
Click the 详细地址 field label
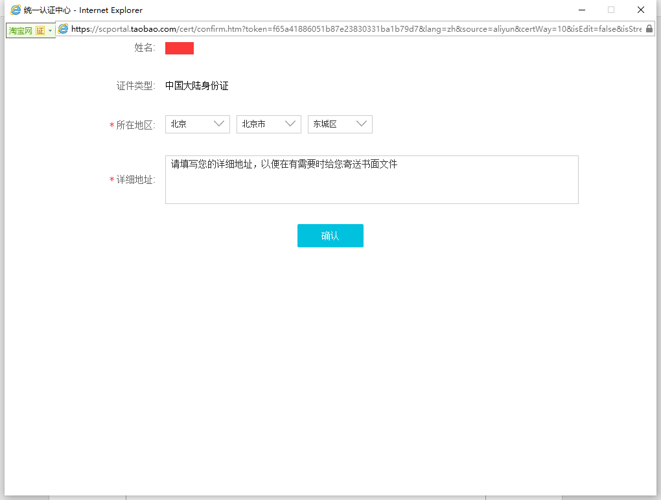coord(135,180)
